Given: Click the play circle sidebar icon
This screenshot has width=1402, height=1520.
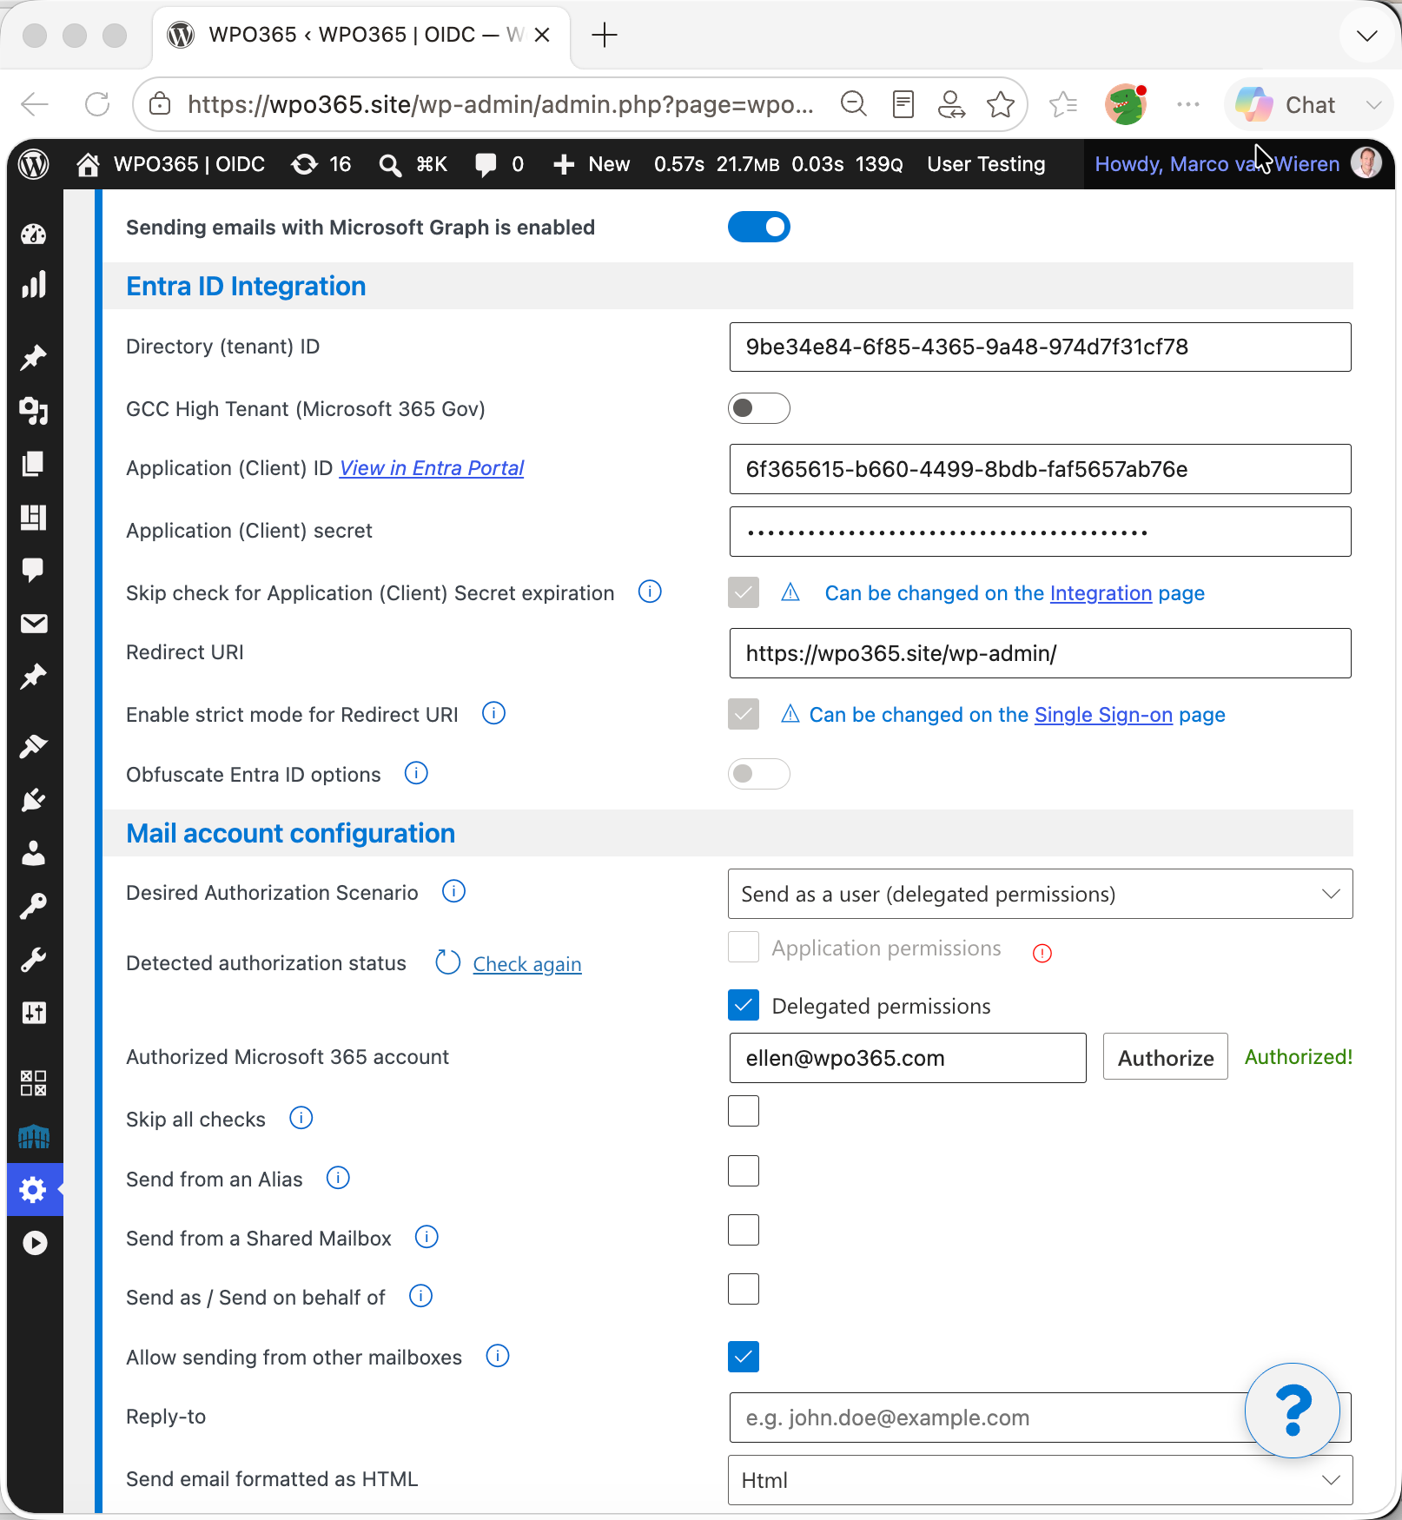Looking at the screenshot, I should [x=34, y=1243].
